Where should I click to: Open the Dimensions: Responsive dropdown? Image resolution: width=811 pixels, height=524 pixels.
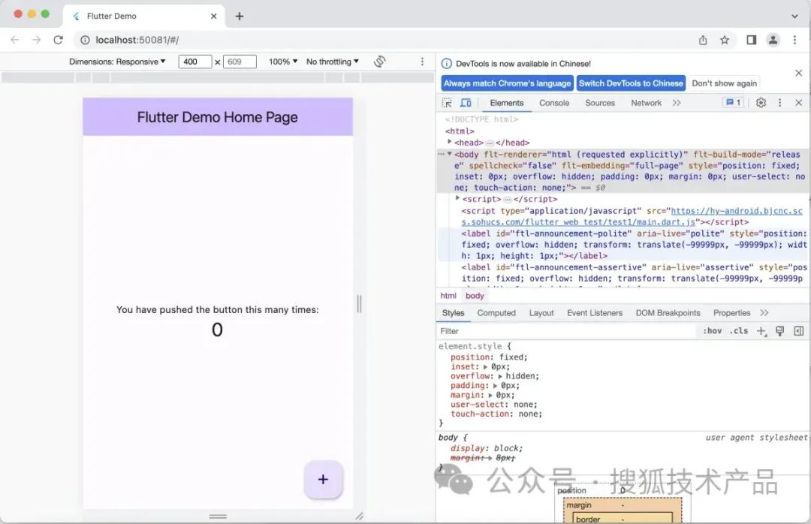(117, 62)
